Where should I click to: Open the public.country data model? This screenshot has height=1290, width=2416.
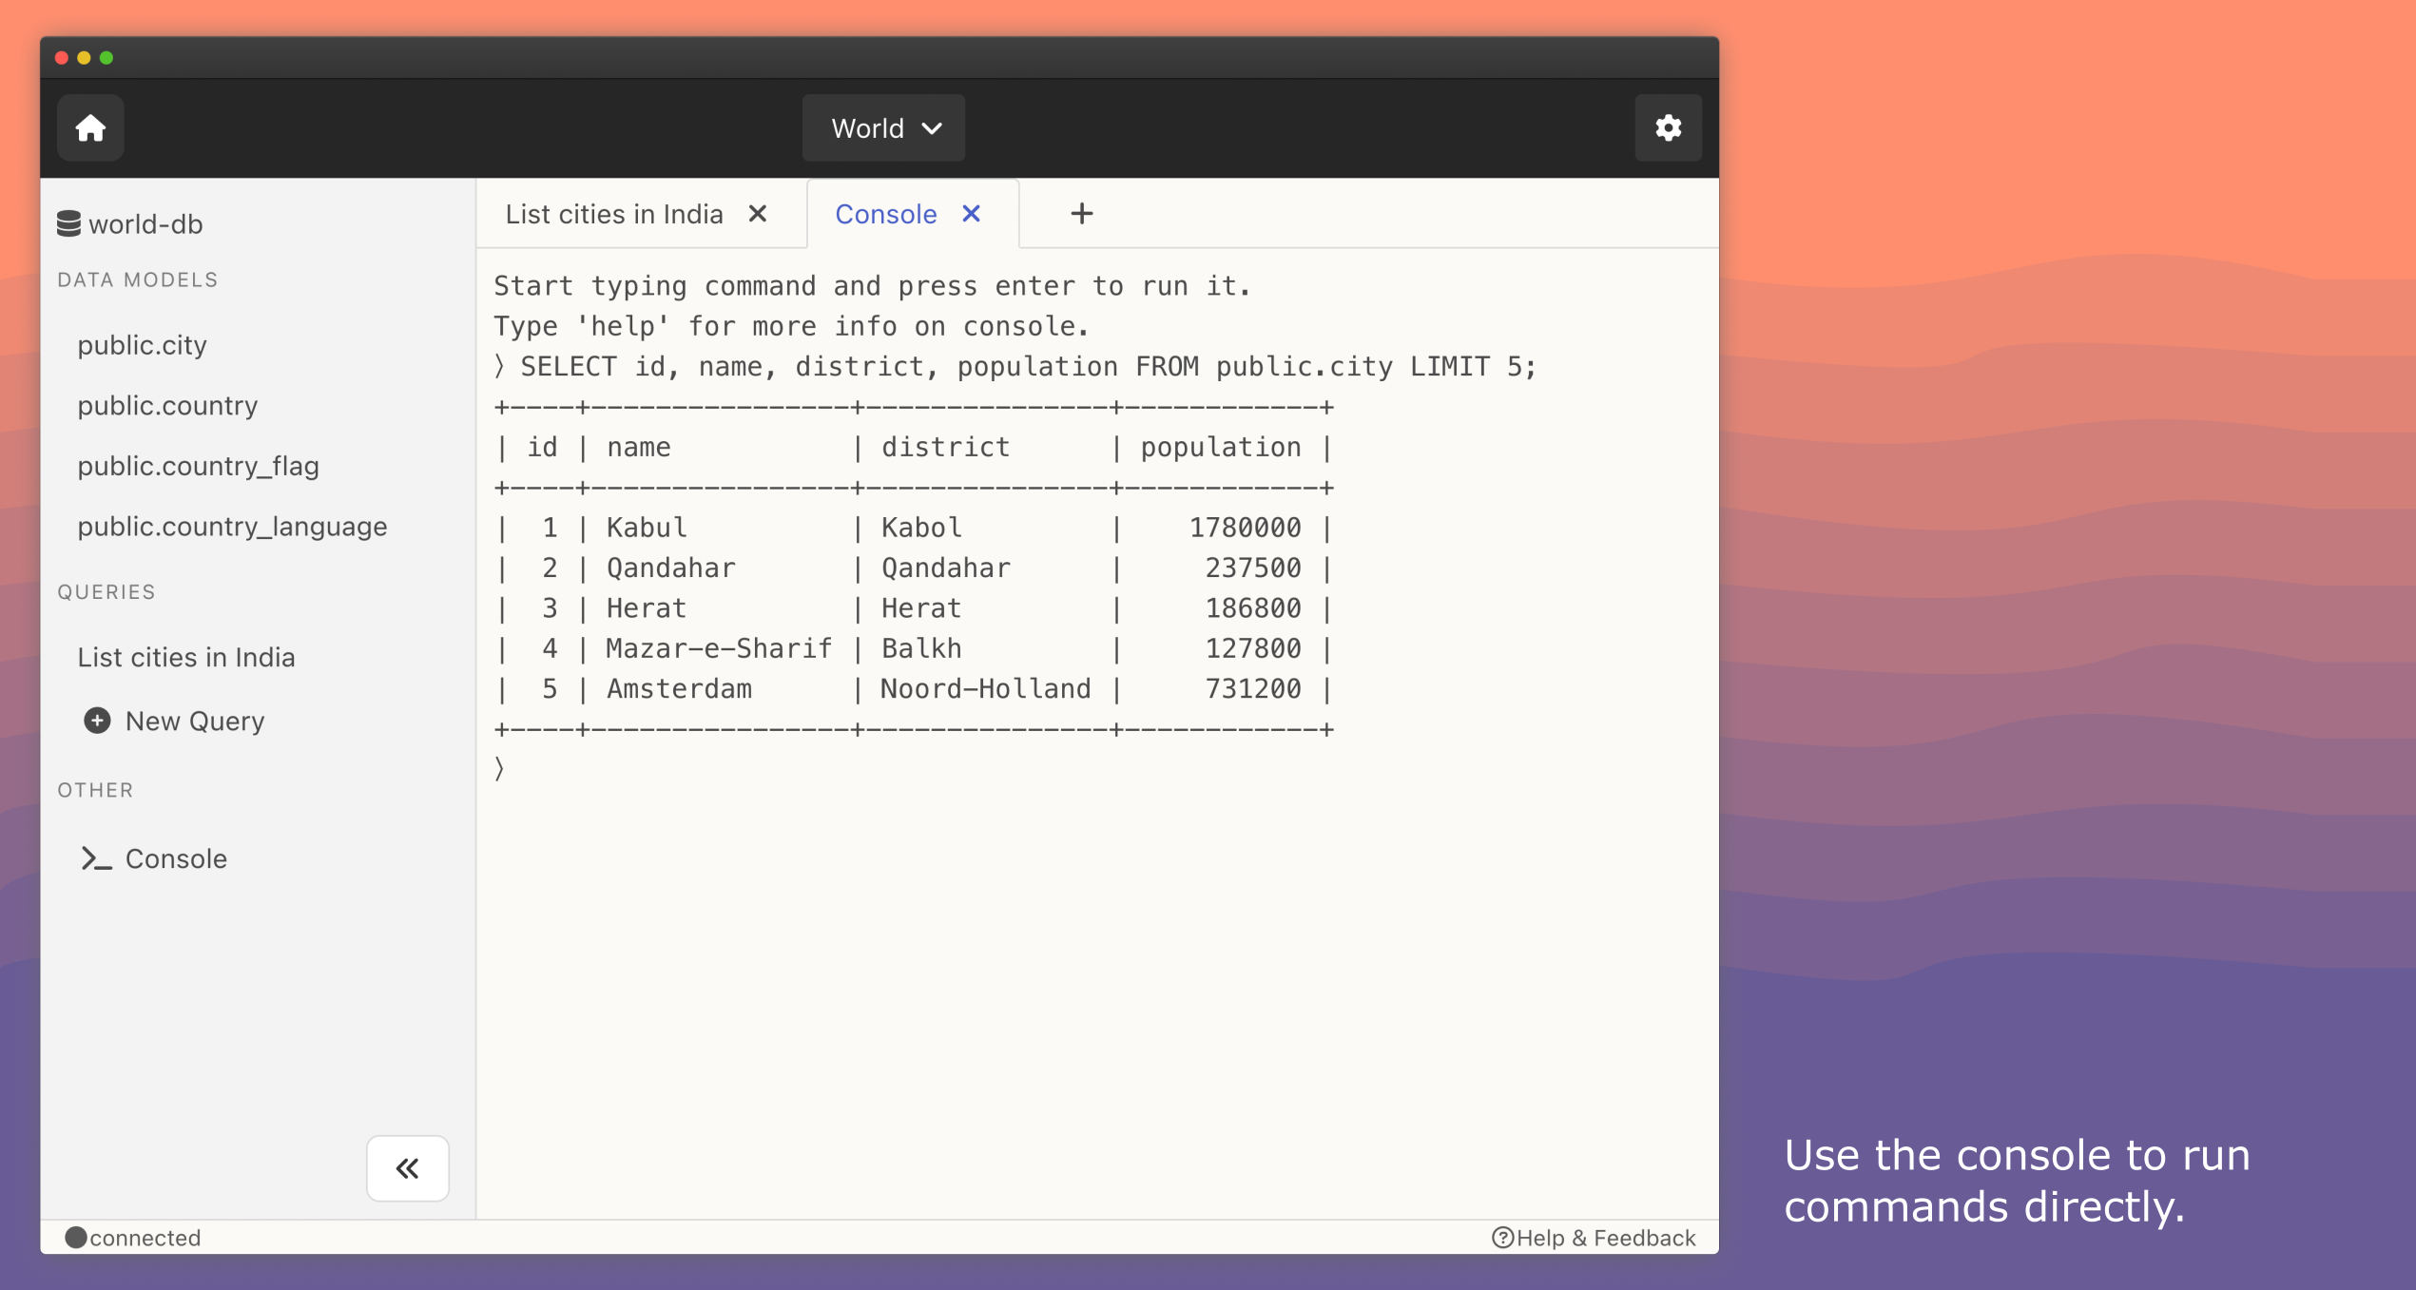167,406
